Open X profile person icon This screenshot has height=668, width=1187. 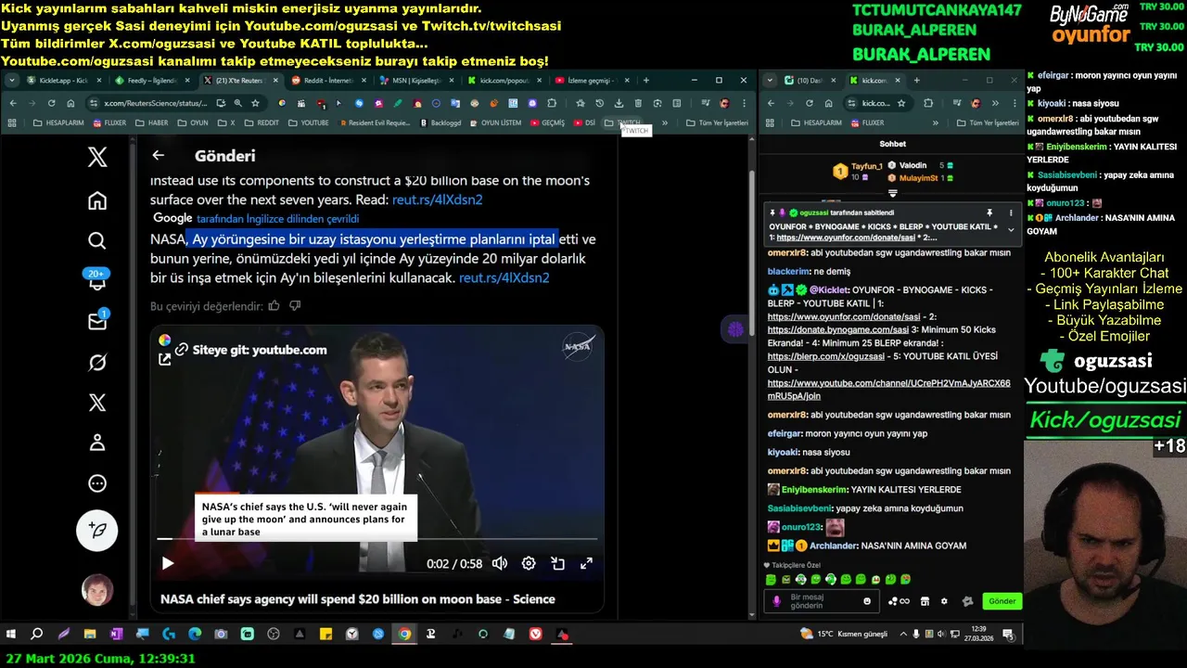[97, 443]
